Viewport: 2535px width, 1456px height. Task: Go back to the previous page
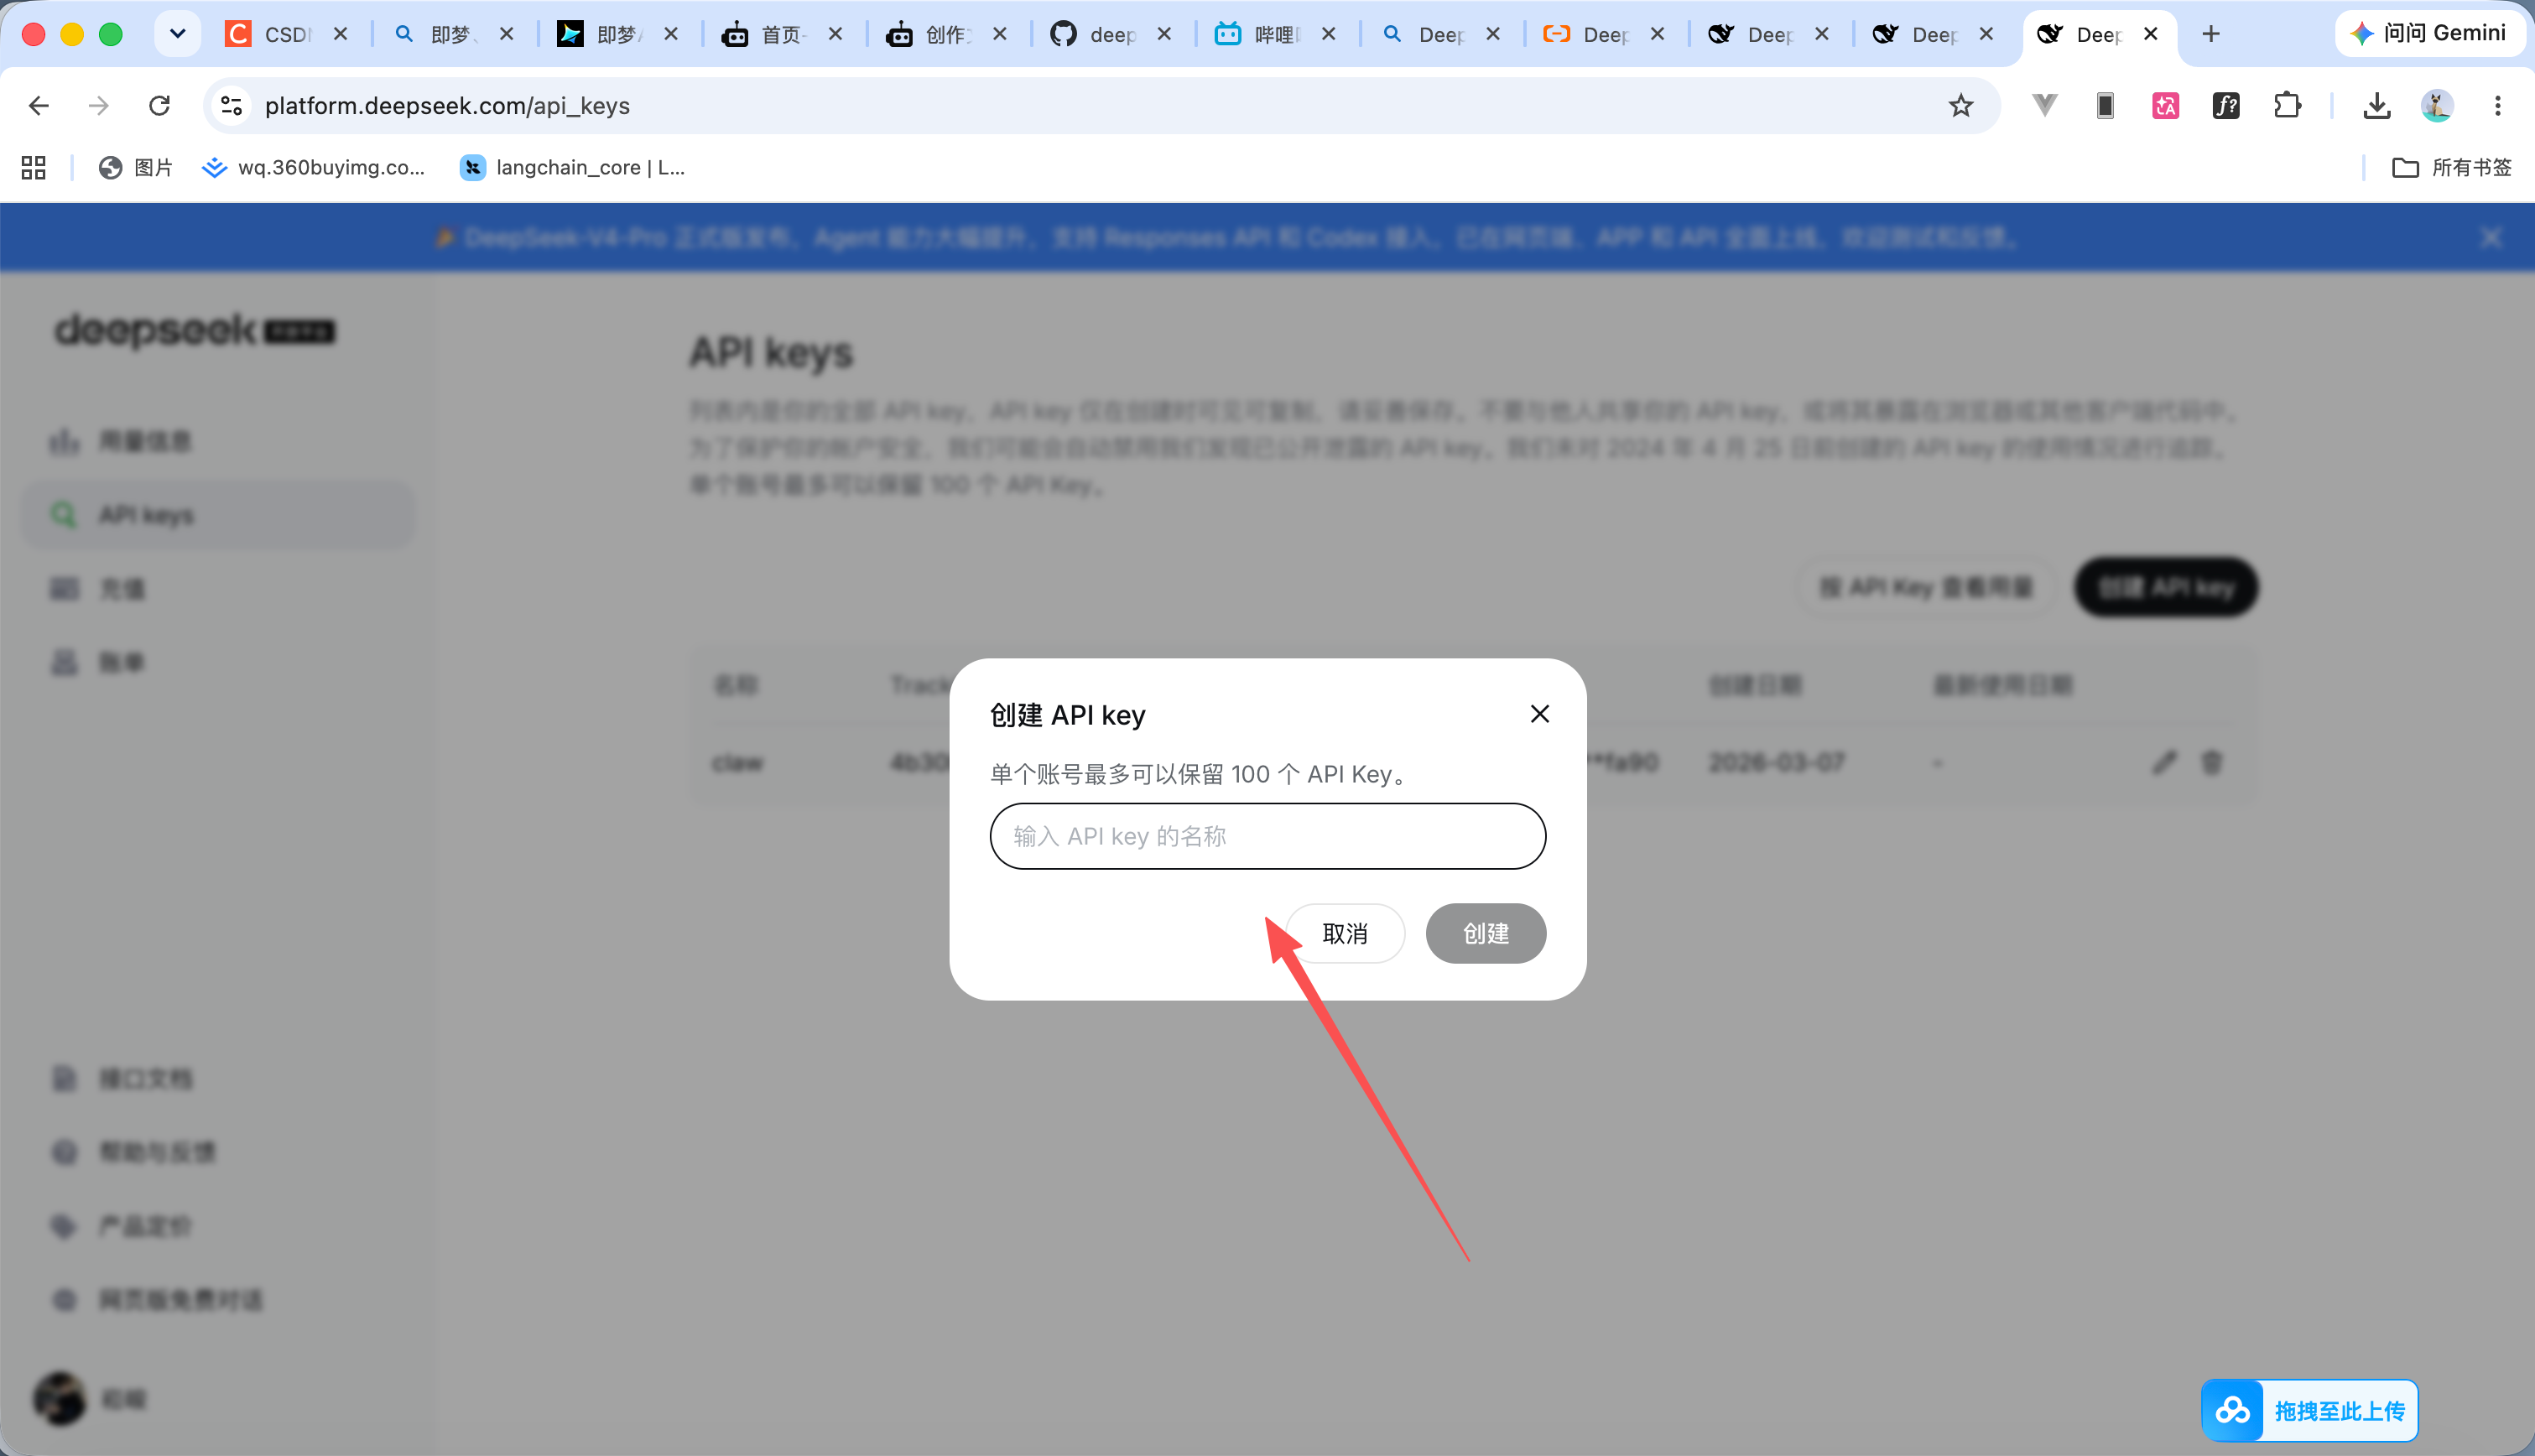coord(39,105)
